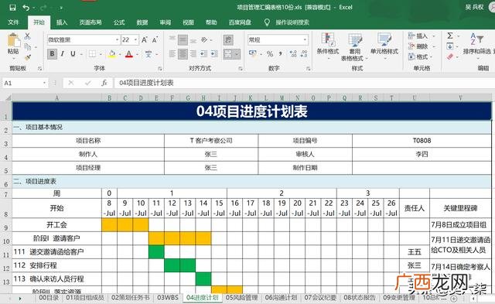Switch to the Formulas tab
The width and height of the screenshot is (495, 304).
coord(119,22)
